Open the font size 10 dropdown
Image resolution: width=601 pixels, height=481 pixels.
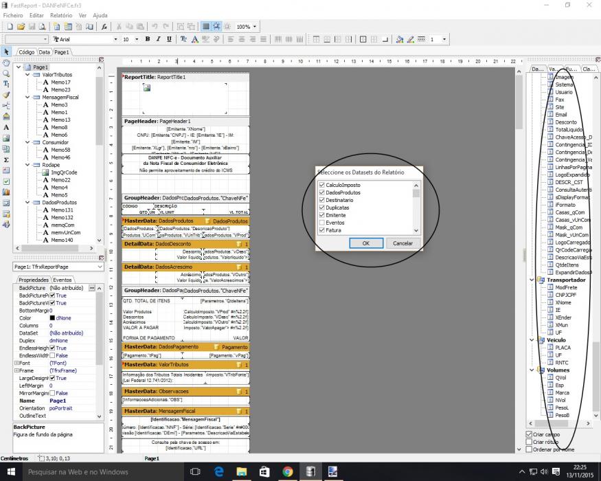[137, 39]
